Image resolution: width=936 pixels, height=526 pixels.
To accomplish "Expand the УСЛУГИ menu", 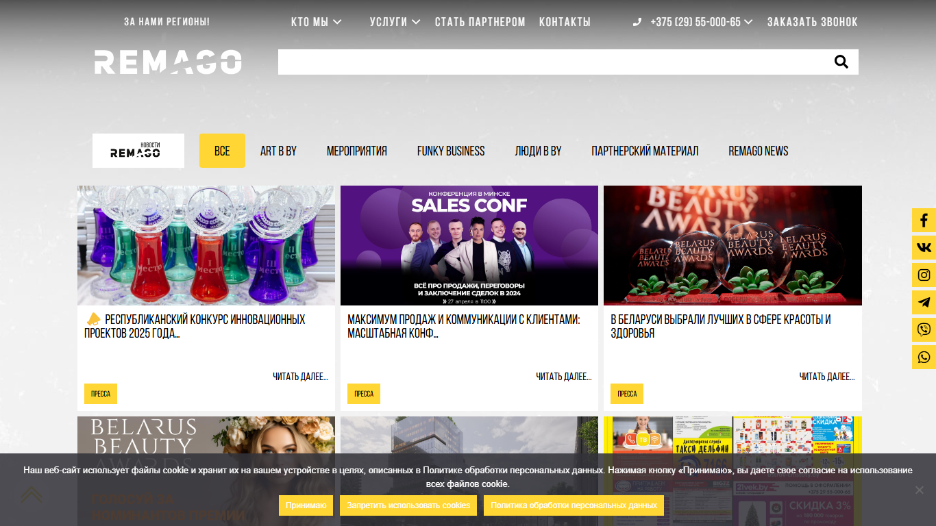I will pos(395,22).
